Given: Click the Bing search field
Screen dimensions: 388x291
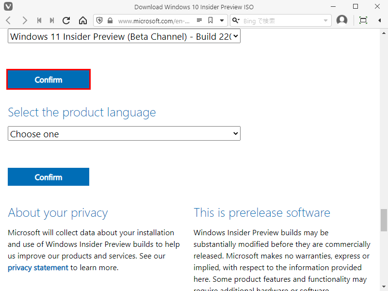Looking at the screenshot, I should pyautogui.click(x=282, y=21).
